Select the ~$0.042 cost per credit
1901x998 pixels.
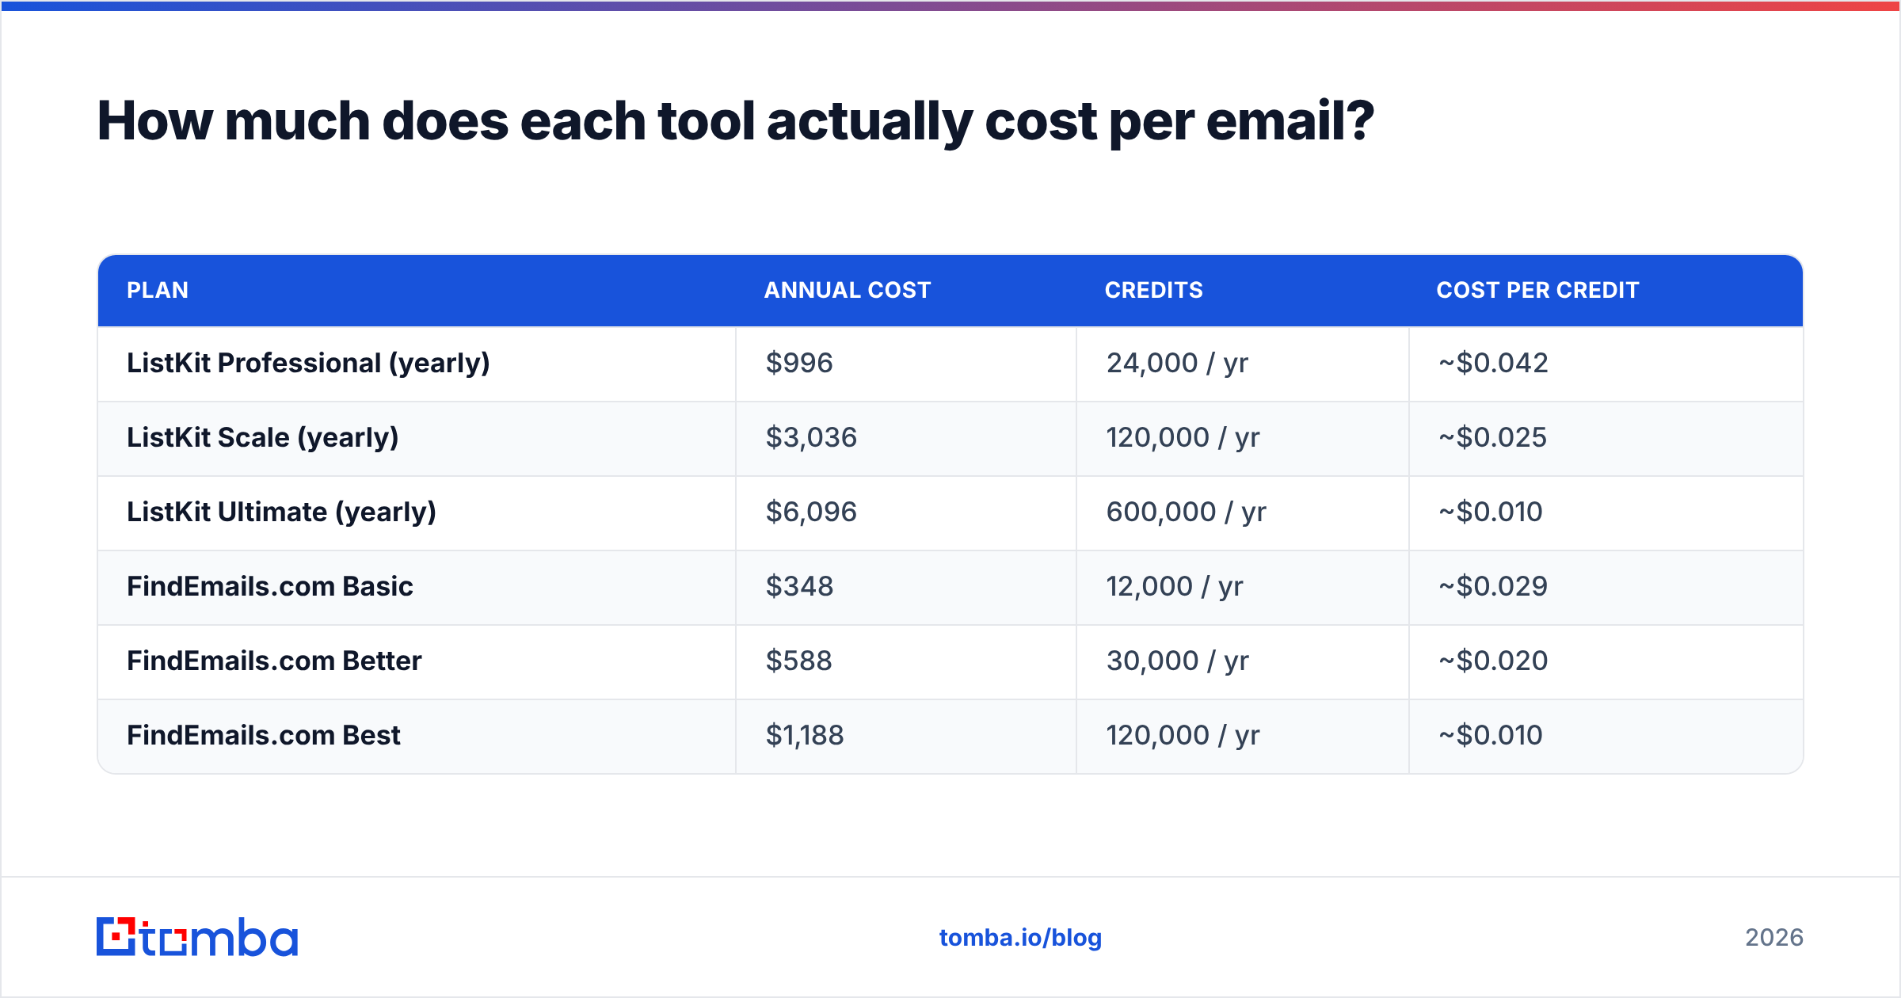(1493, 363)
